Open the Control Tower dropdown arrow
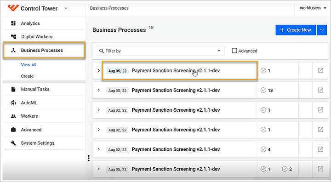This screenshot has width=331, height=182. 66,8
